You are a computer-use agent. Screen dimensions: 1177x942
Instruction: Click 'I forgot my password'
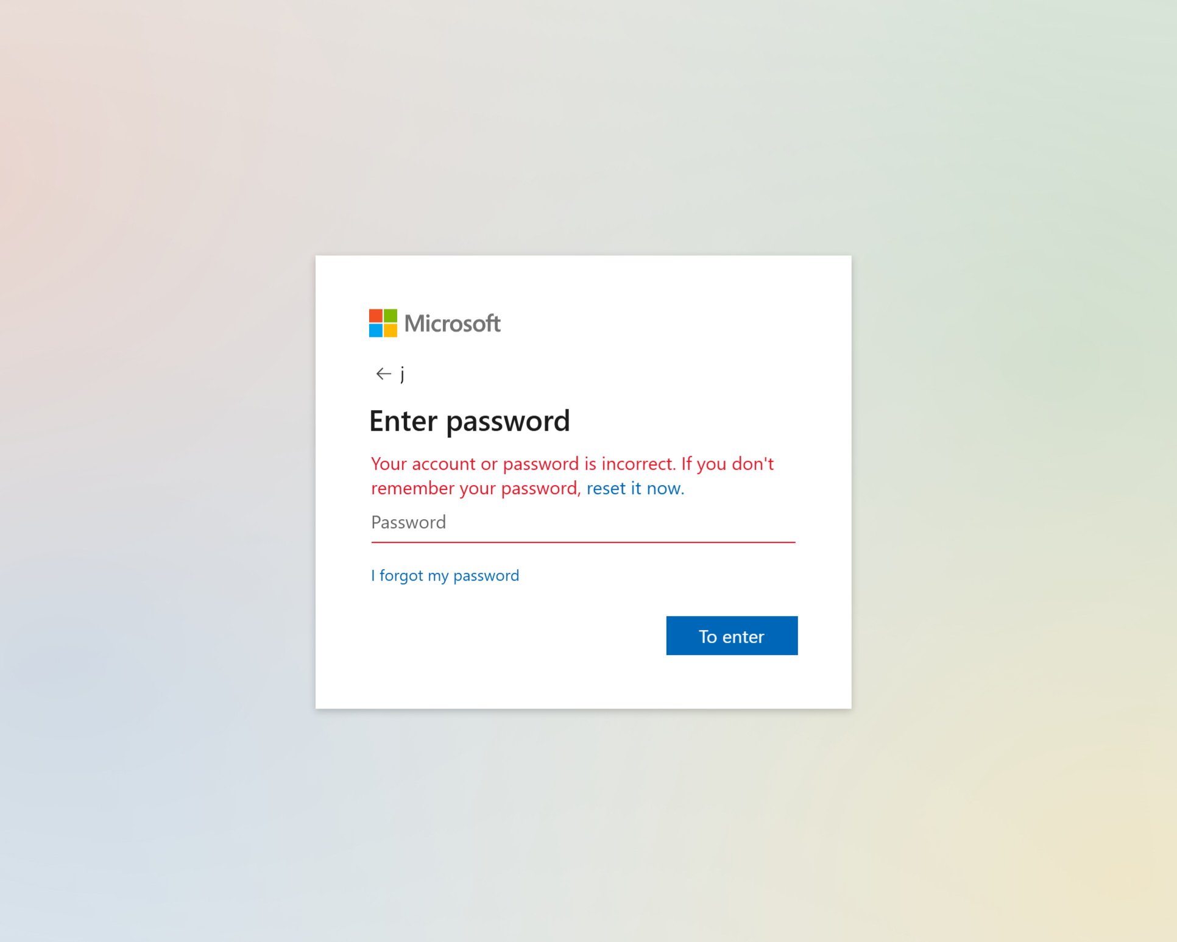coord(445,575)
